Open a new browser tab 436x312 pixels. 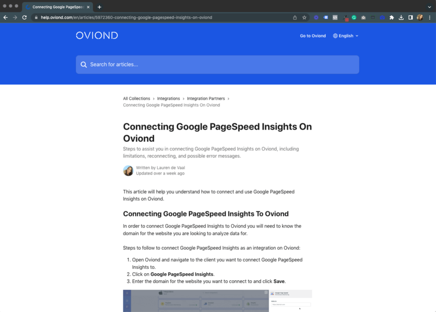point(99,7)
